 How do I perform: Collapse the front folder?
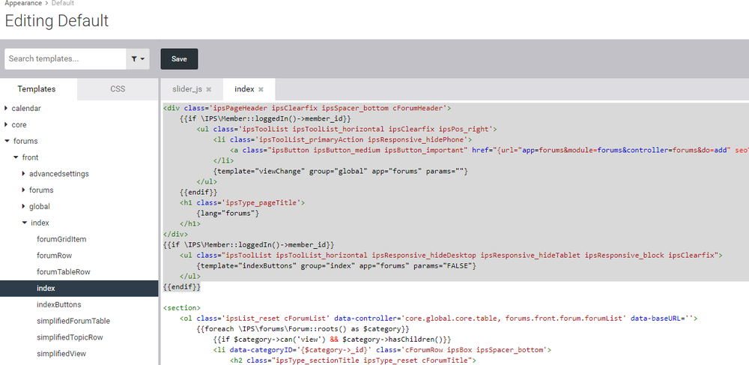16,157
